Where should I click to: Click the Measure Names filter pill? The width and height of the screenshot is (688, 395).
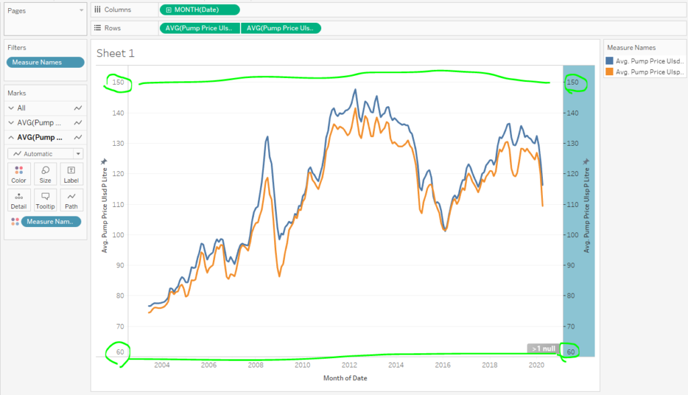45,62
